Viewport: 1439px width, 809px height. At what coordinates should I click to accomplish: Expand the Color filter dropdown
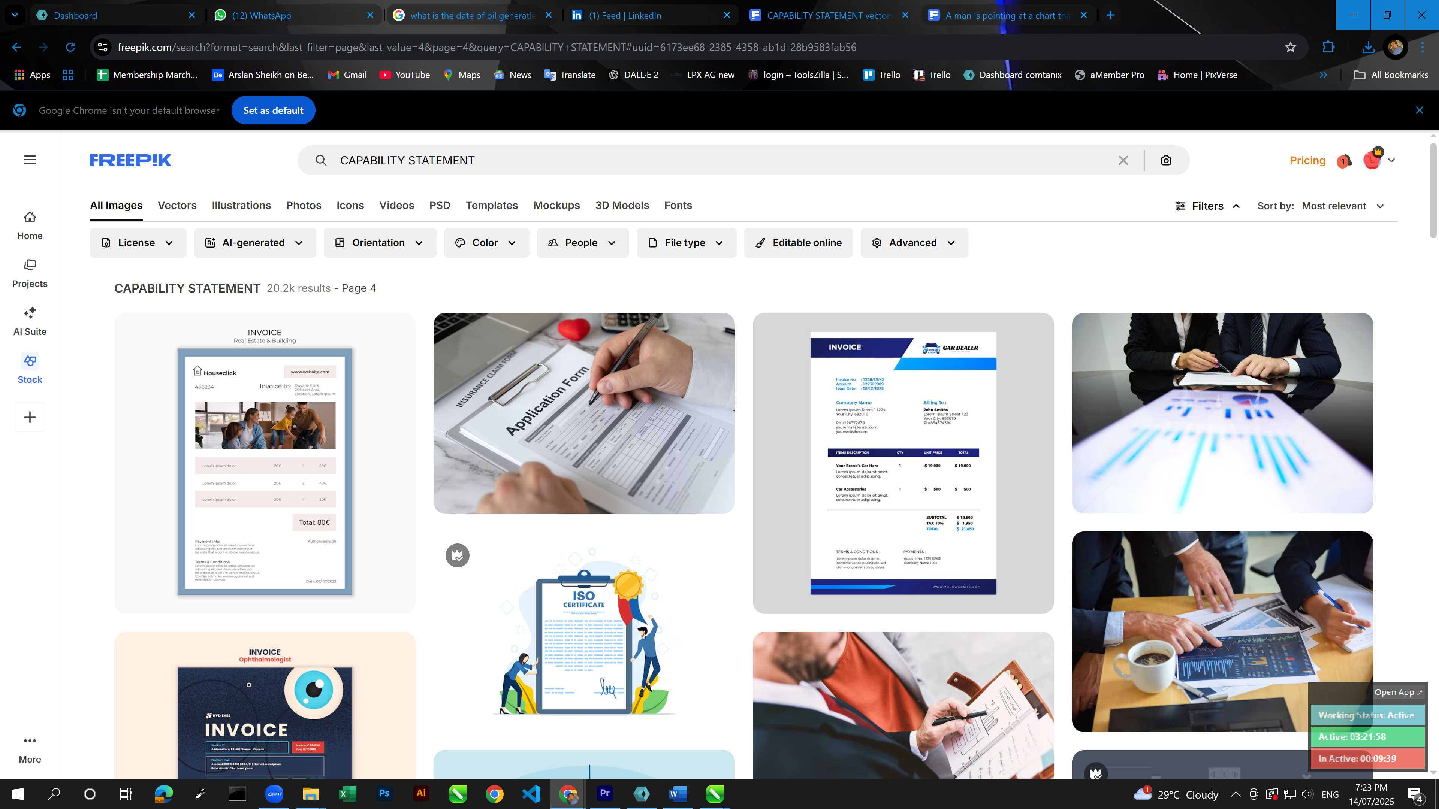486,242
